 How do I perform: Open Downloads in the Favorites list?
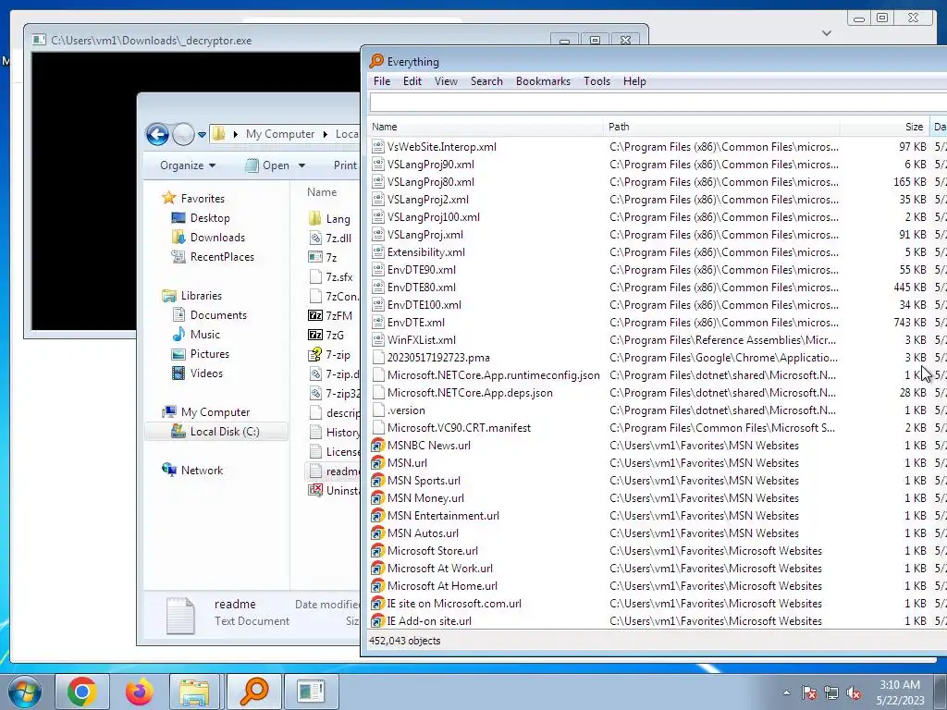[x=217, y=238]
